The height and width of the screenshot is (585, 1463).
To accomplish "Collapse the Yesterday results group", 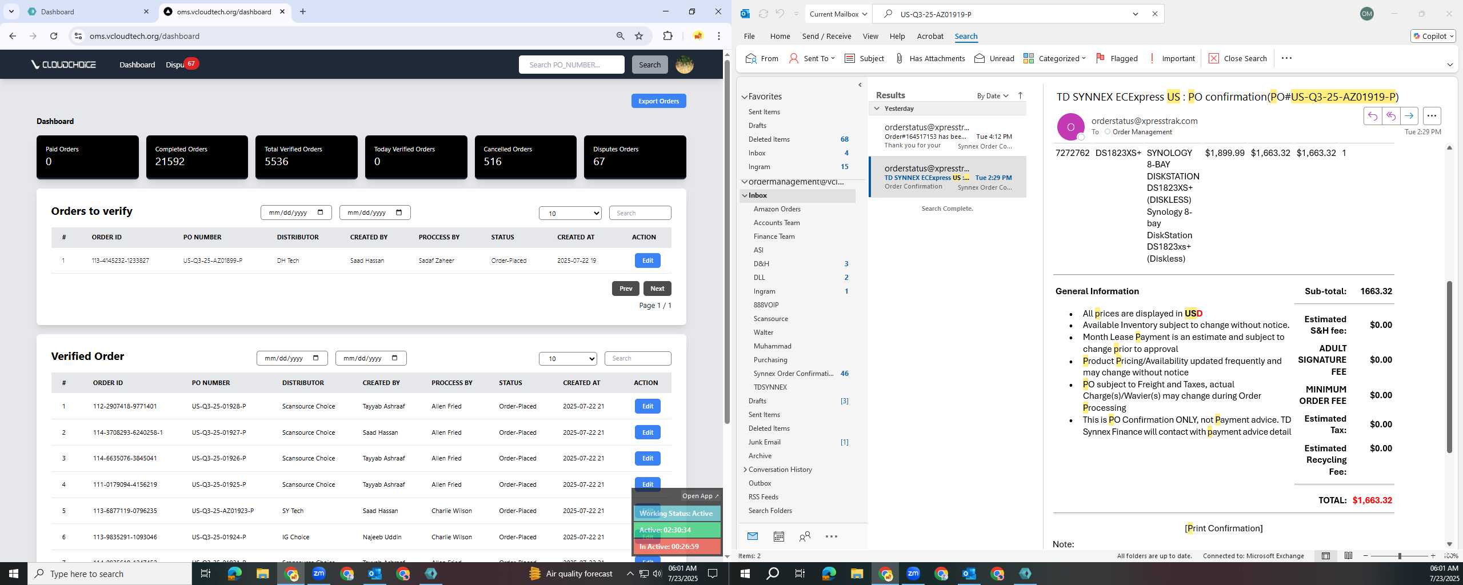I will pos(877,109).
